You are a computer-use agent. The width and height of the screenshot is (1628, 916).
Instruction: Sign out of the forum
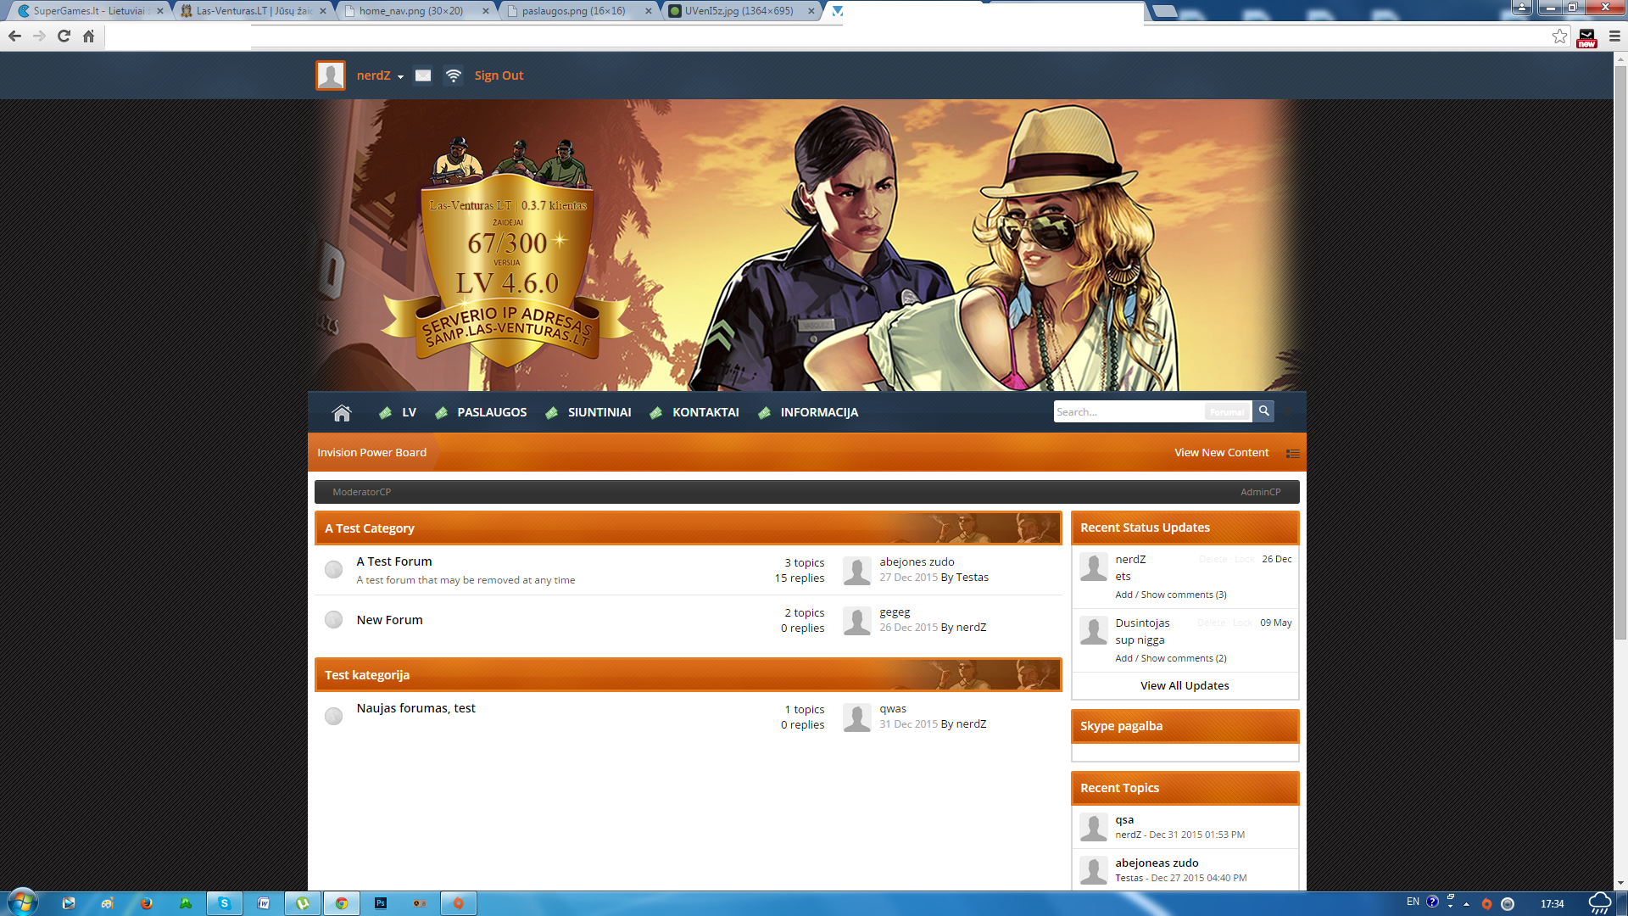[x=499, y=75]
